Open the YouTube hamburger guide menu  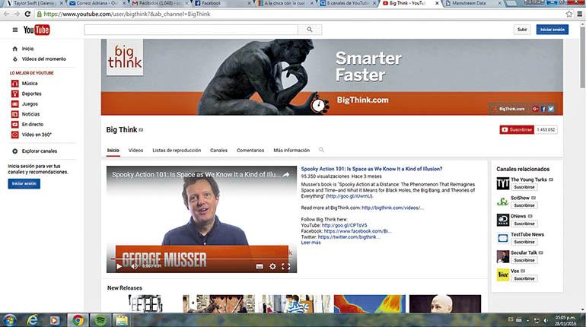click(15, 30)
